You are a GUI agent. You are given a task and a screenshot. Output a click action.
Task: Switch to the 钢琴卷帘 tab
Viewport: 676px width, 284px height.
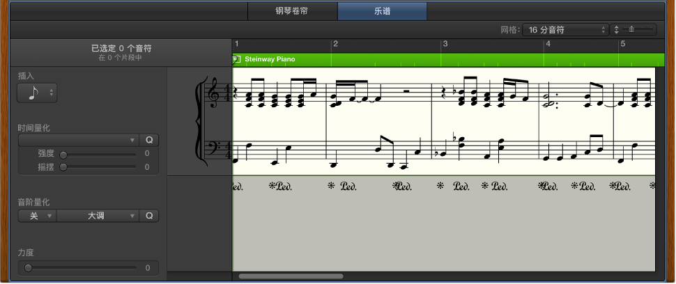(x=292, y=11)
